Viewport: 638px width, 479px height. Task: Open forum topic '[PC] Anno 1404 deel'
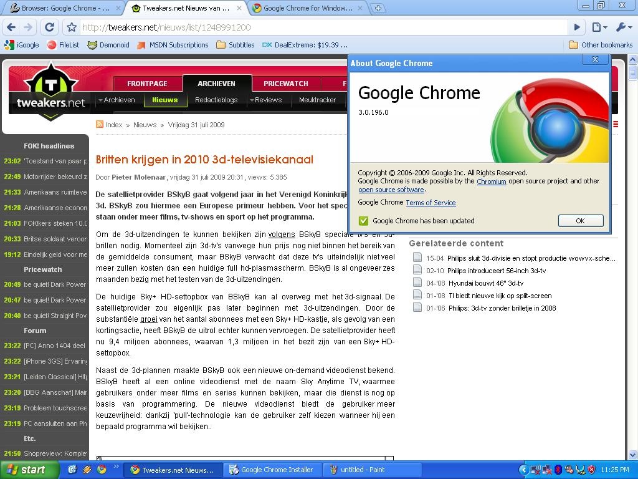(55, 346)
